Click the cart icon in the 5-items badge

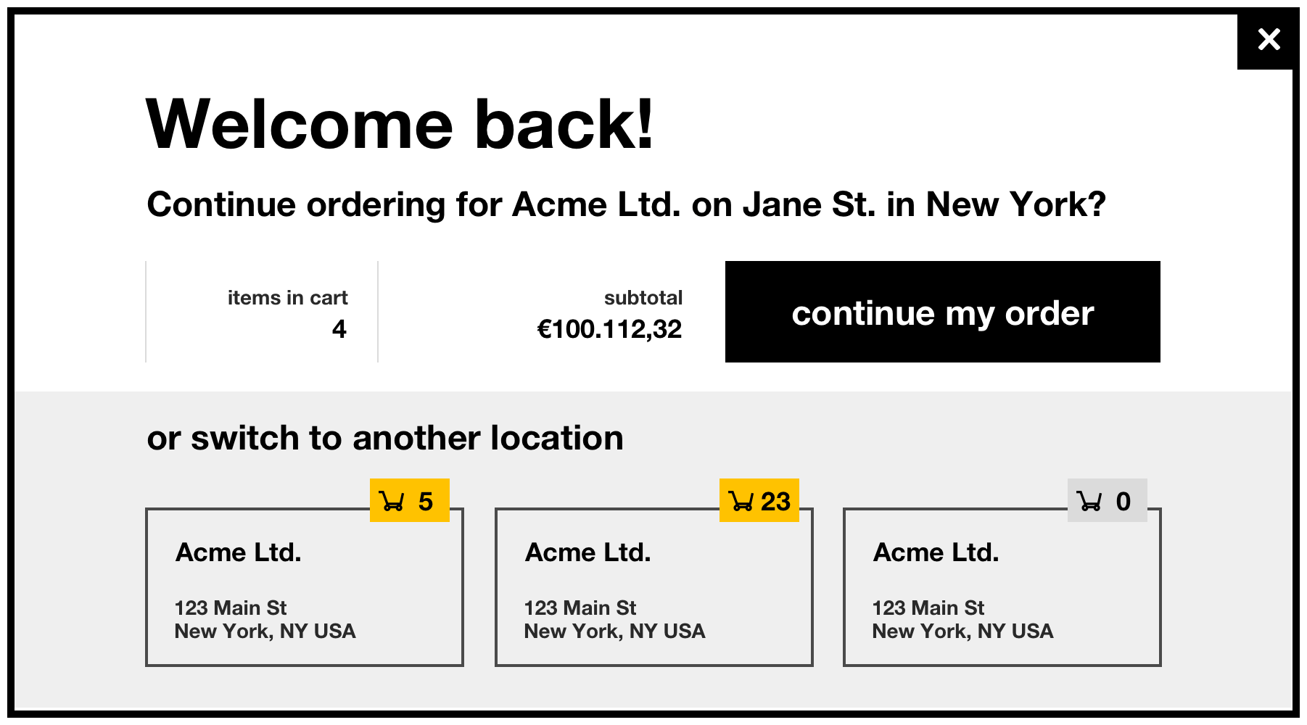[392, 501]
